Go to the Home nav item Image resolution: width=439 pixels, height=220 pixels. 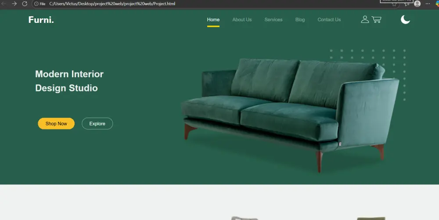(213, 20)
